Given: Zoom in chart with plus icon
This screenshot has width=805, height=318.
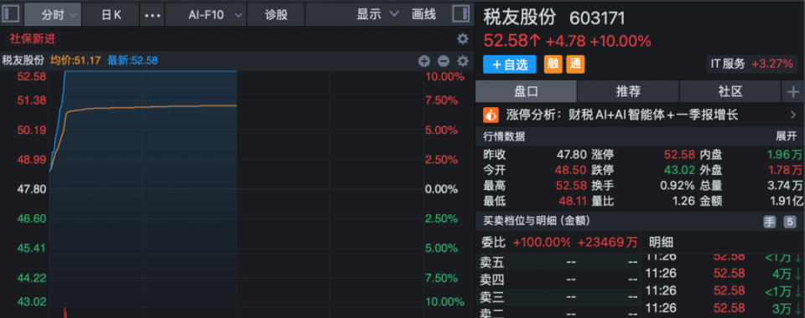Looking at the screenshot, I should (424, 61).
